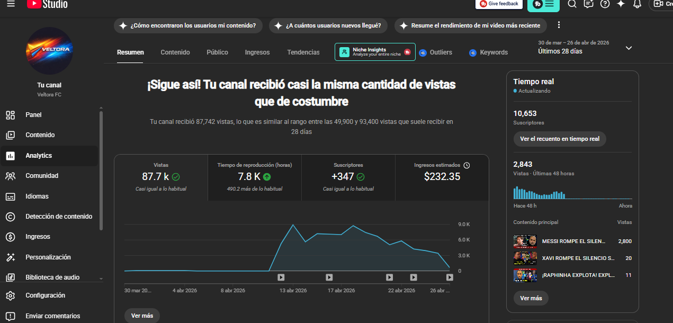Viewport: 673px width, 323px height.
Task: Open the MESSI ROMPE EL SILENCIO video thumbnail
Action: (x=525, y=241)
